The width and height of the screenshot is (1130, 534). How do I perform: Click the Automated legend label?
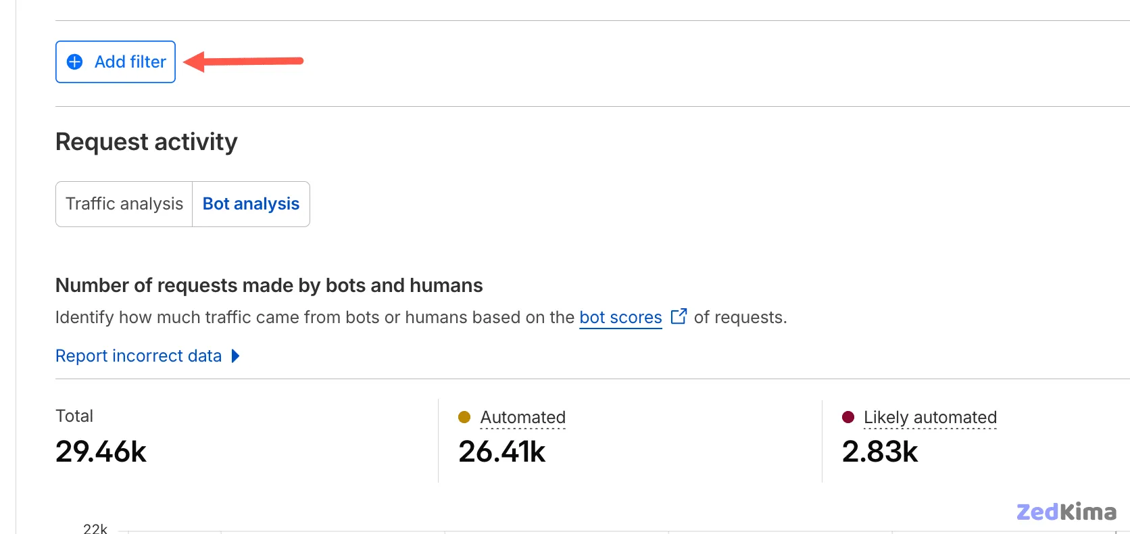click(522, 418)
